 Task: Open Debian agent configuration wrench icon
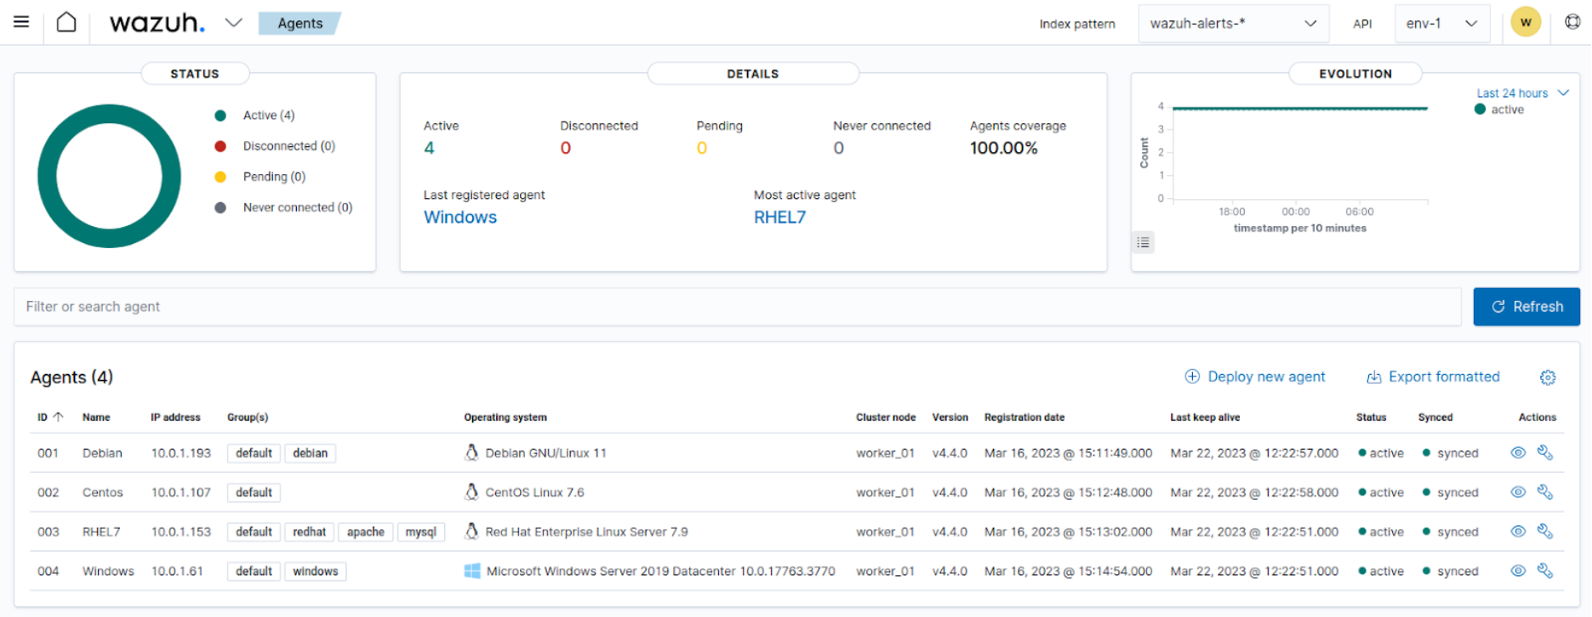pos(1545,453)
